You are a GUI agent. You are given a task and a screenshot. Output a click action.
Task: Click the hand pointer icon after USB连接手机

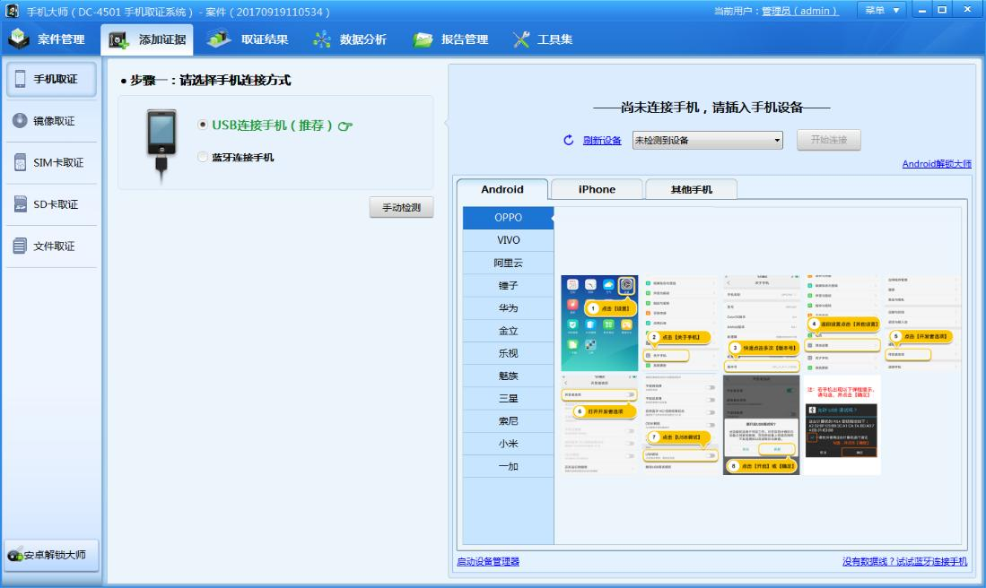(345, 125)
